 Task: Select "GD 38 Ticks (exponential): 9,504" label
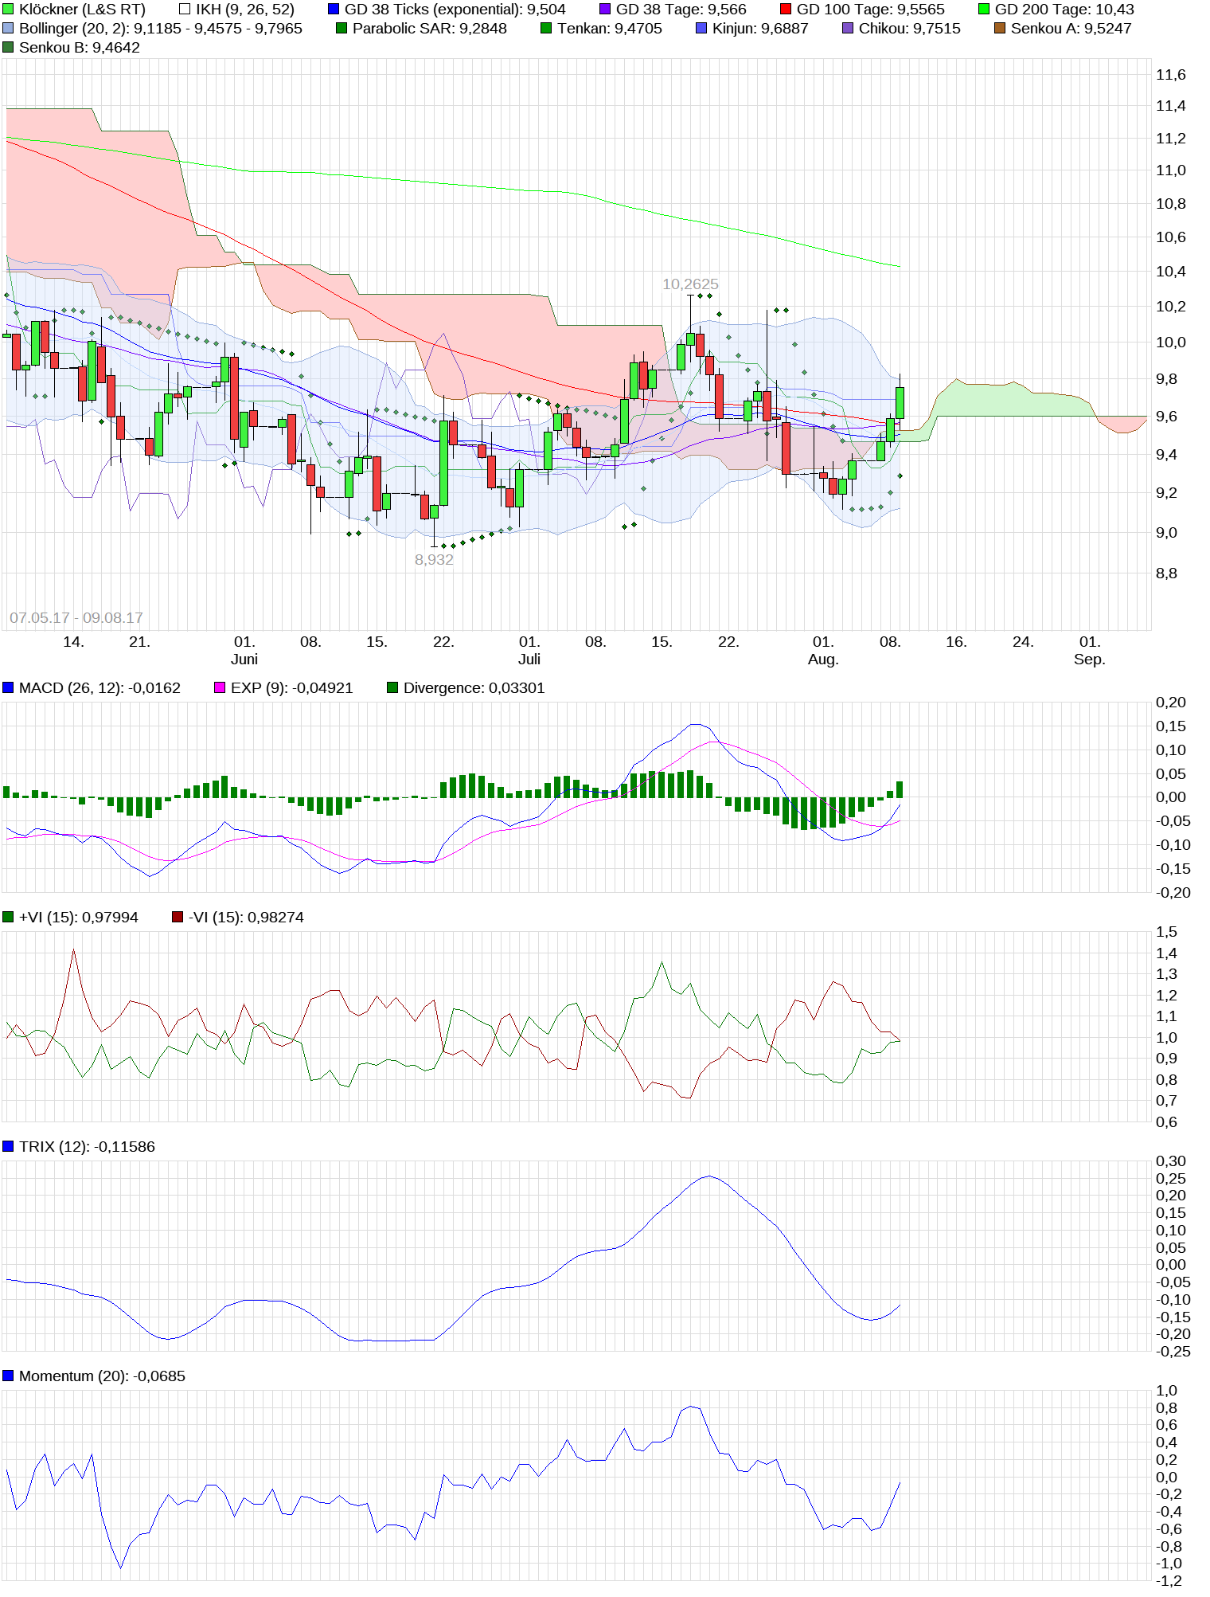pyautogui.click(x=455, y=10)
